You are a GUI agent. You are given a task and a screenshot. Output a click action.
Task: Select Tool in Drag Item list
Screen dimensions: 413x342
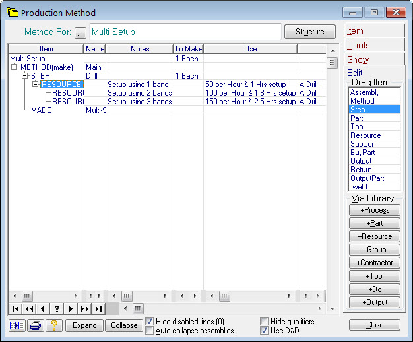click(x=375, y=127)
